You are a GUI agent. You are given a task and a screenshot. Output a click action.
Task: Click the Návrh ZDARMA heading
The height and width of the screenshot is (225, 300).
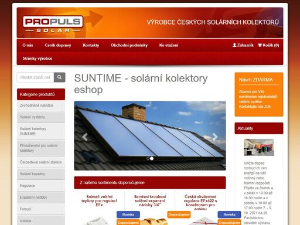point(256,80)
